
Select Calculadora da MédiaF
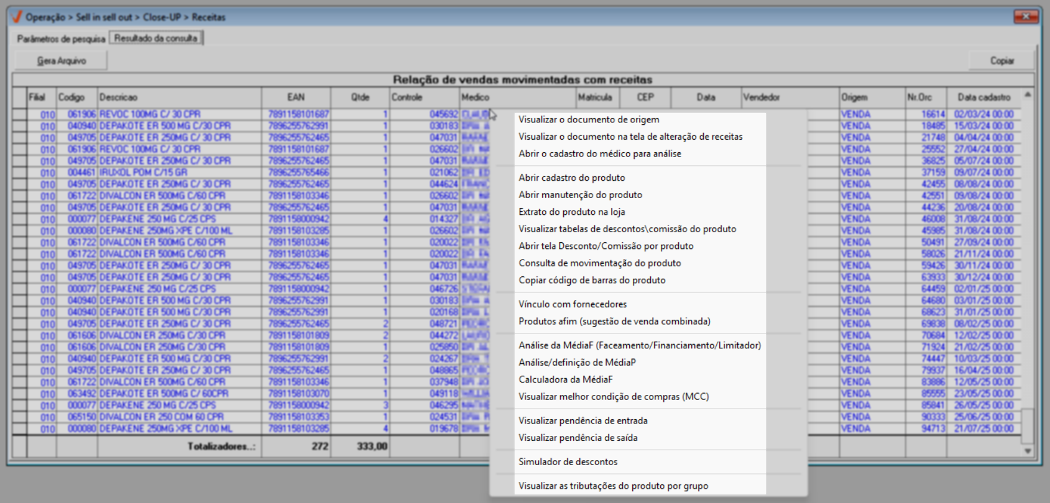point(566,379)
